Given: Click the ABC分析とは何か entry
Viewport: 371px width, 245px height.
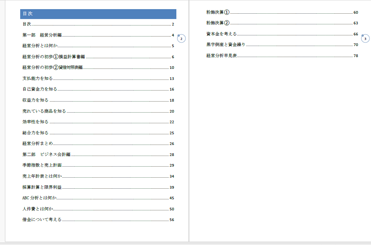Looking at the screenshot, I should [40, 198].
